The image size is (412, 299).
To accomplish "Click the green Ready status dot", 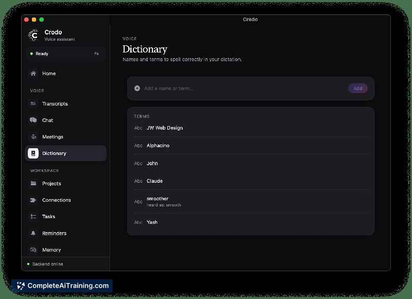I will [x=31, y=54].
